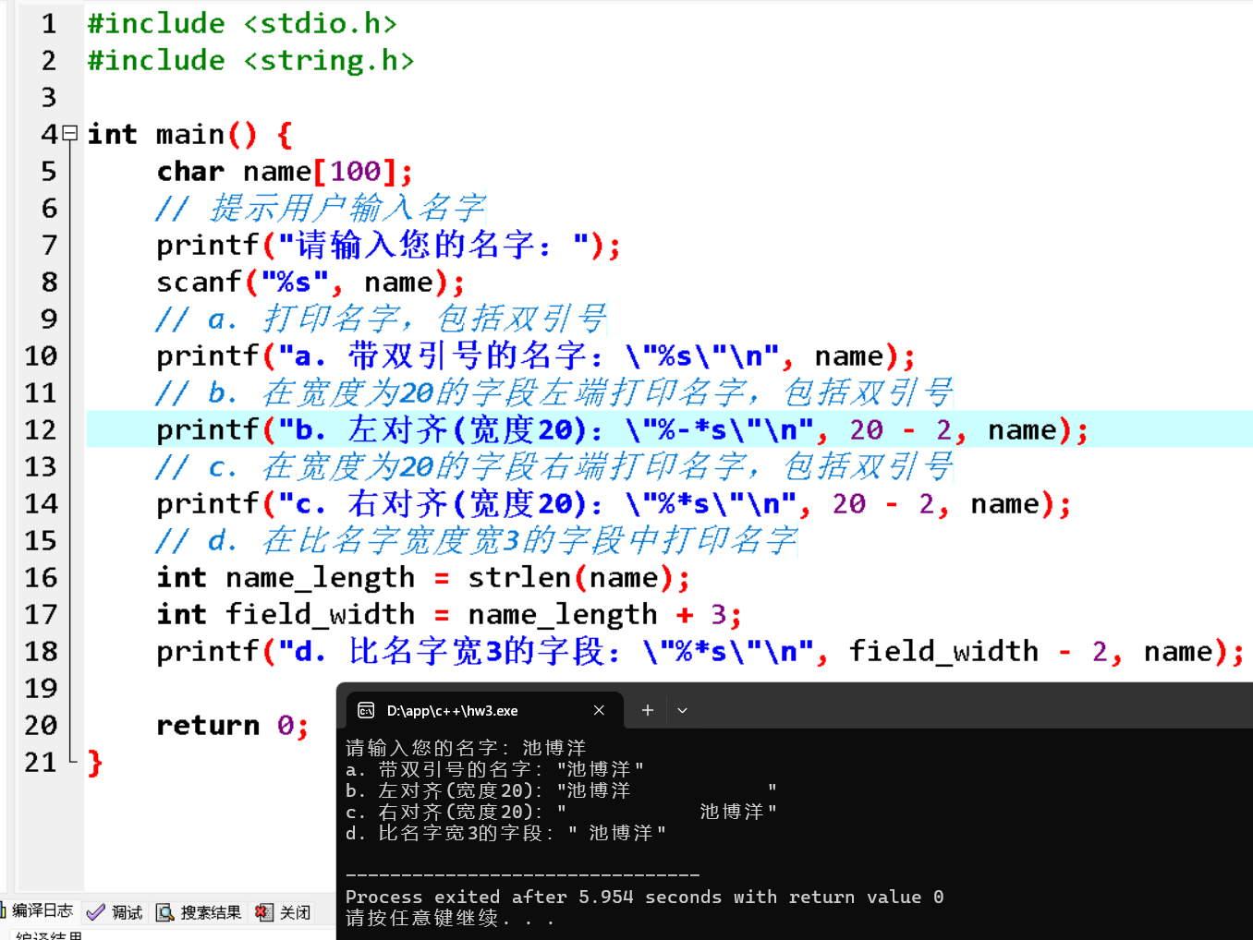
Task: Click the 关闭 tab button
Action: pos(283,912)
